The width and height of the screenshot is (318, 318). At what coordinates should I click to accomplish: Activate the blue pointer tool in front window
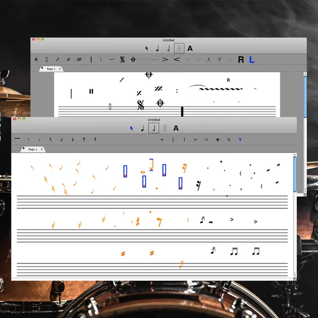(131, 128)
